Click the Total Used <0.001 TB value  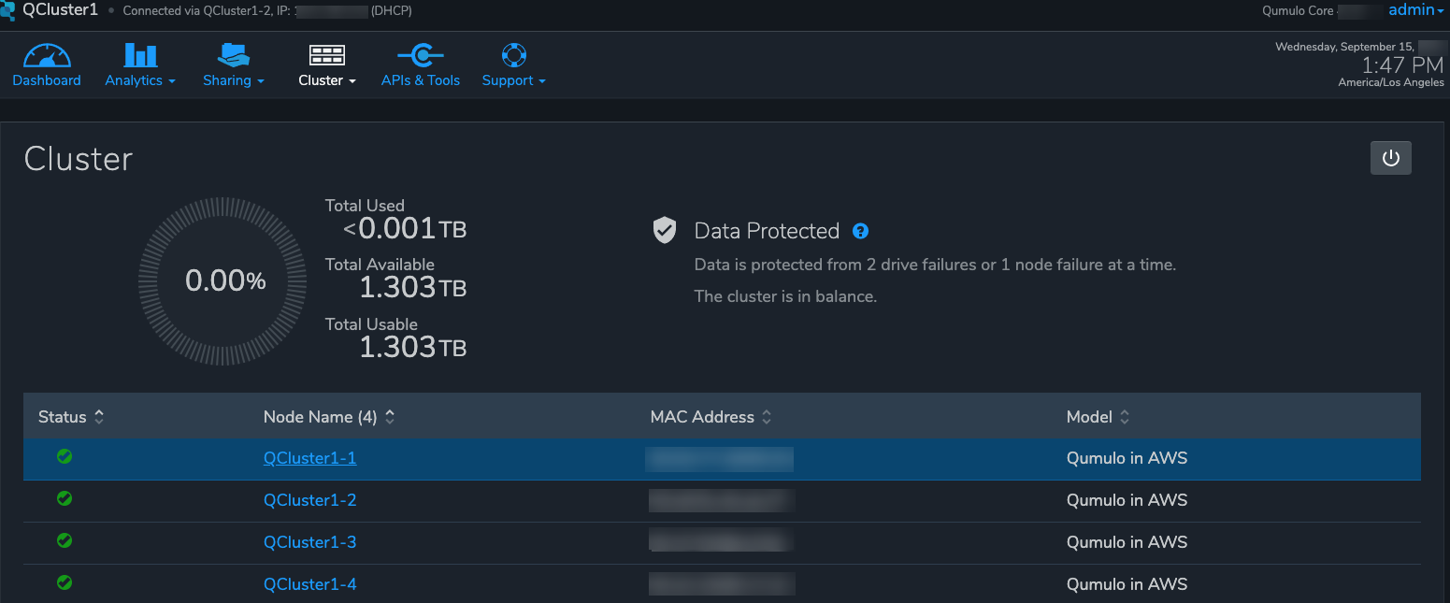click(405, 228)
